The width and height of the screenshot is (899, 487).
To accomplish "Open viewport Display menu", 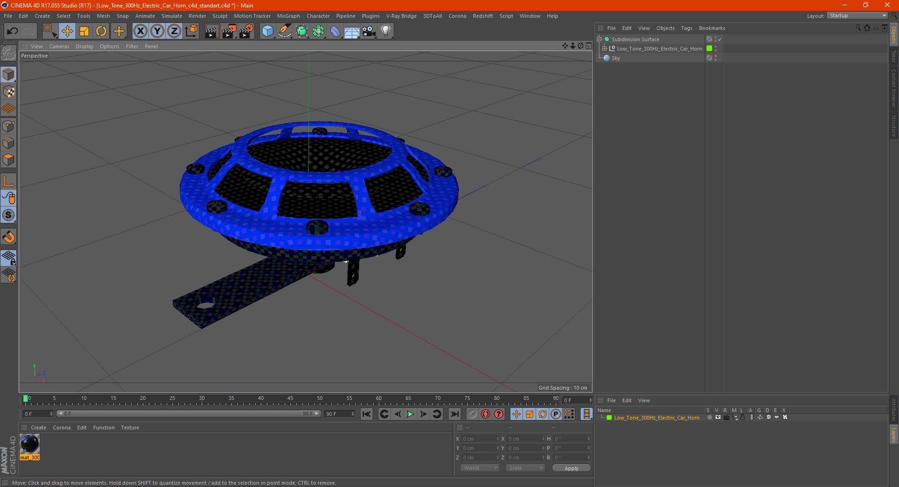I will pos(84,46).
